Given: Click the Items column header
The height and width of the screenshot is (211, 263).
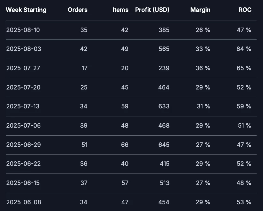Looking at the screenshot, I should pos(120,10).
